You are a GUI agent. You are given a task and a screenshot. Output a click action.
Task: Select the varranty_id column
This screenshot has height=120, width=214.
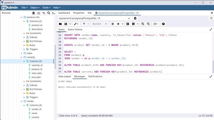(37, 65)
